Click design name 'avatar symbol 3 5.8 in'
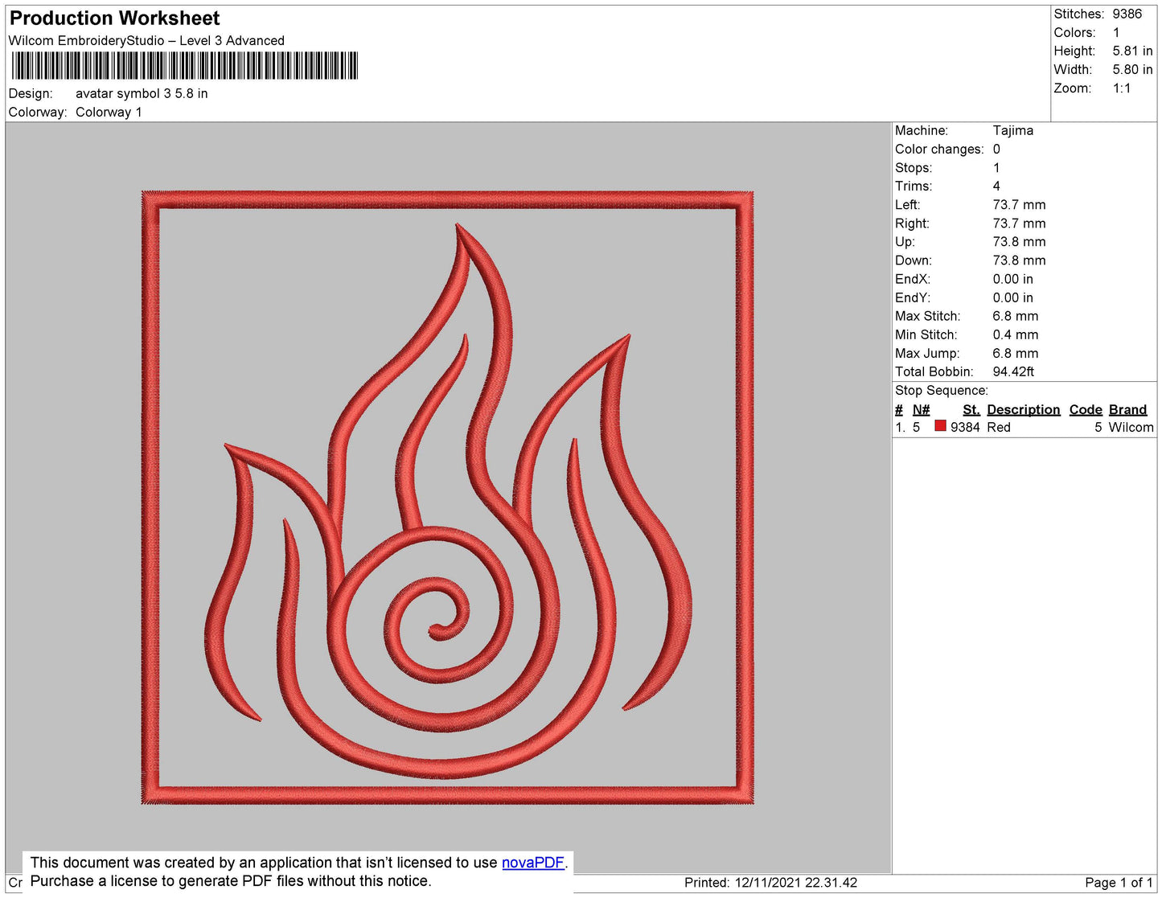 coord(142,93)
